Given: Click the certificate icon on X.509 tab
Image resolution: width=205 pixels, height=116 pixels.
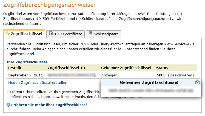Looking at the screenshot, I should pos(51,34).
